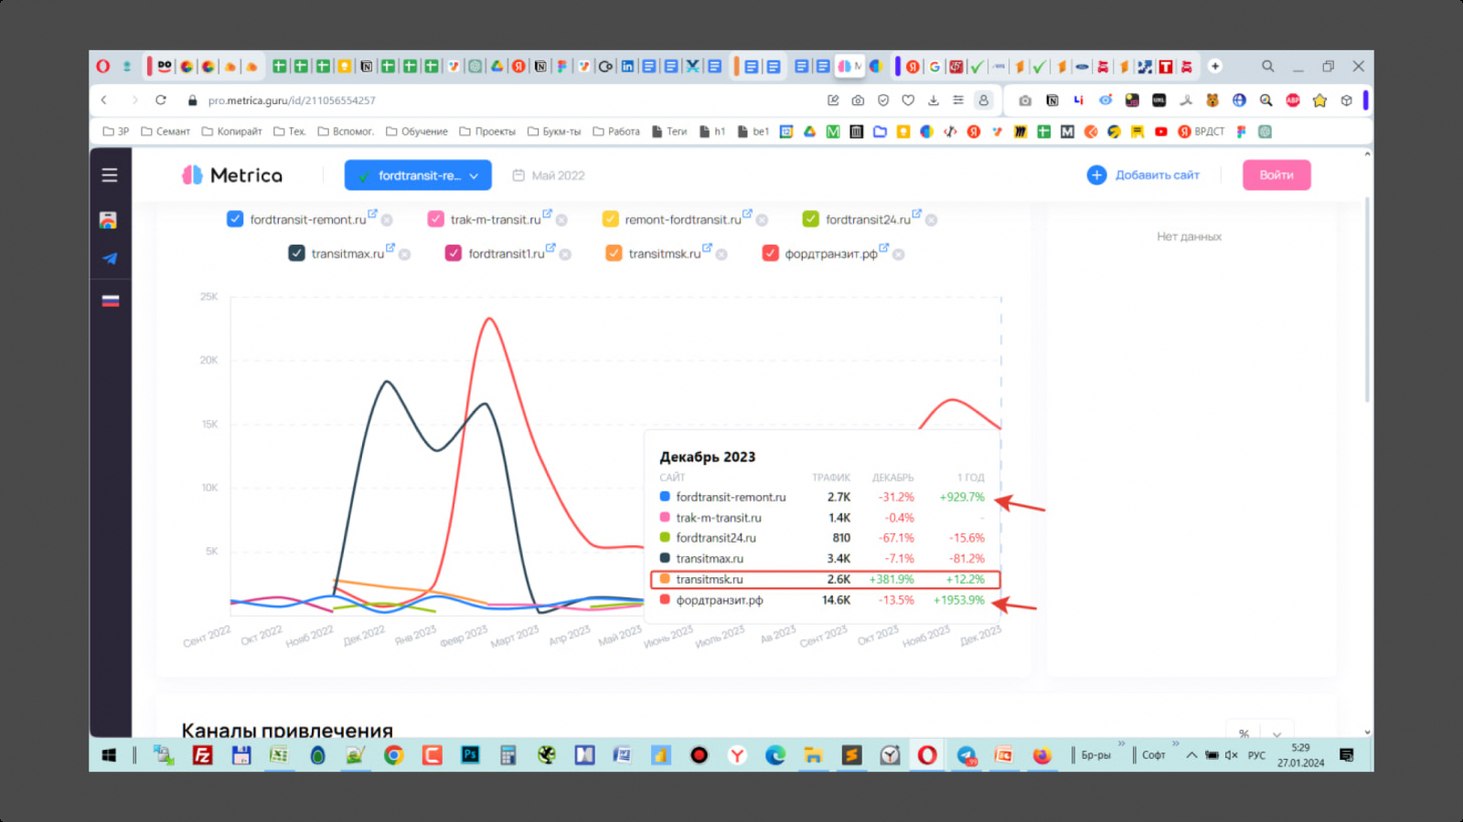Open a new browser tab with plus
The height and width of the screenshot is (822, 1463).
pos(1215,66)
